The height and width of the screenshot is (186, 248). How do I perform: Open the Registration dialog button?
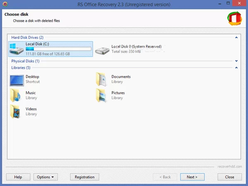pos(85,177)
